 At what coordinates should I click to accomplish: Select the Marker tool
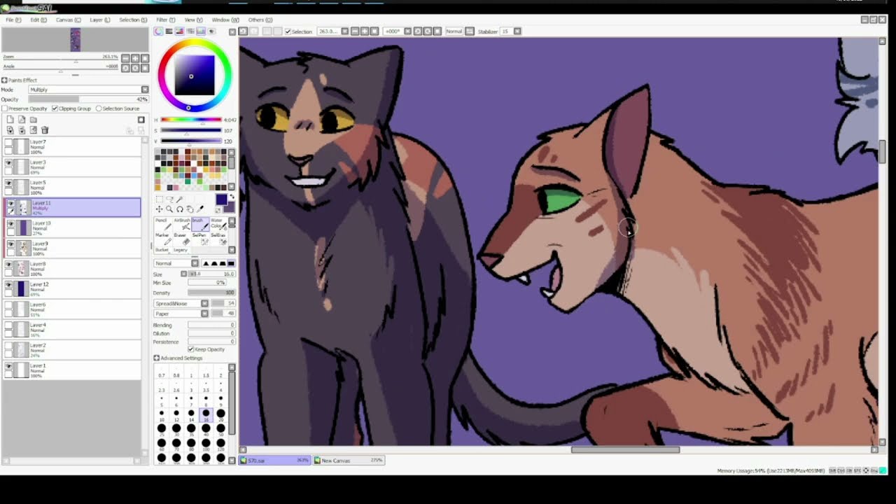[x=162, y=238]
